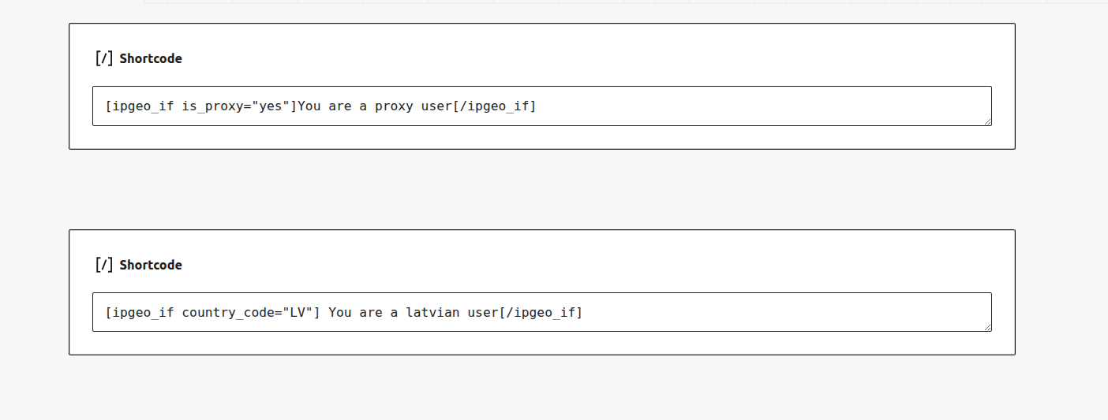Viewport: 1108px width, 420px height.
Task: Click the opening [ipgeo_if in the proxy shortcode
Action: tap(139, 106)
